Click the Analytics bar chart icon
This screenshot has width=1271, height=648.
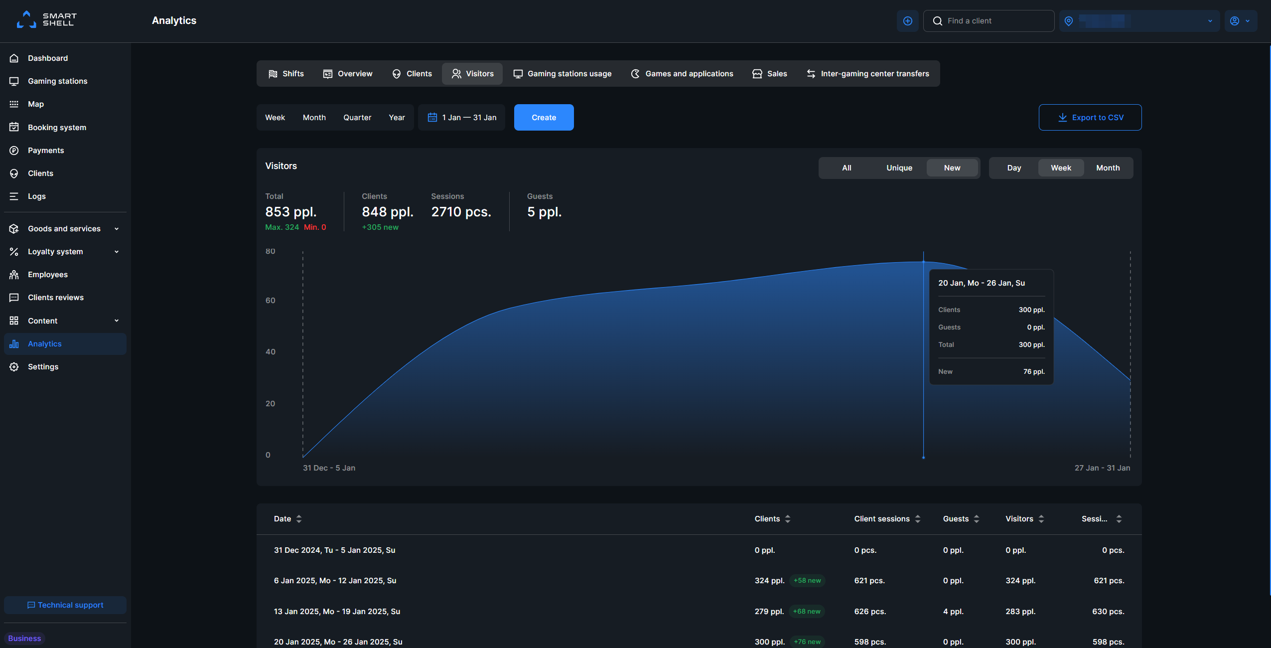click(x=14, y=344)
